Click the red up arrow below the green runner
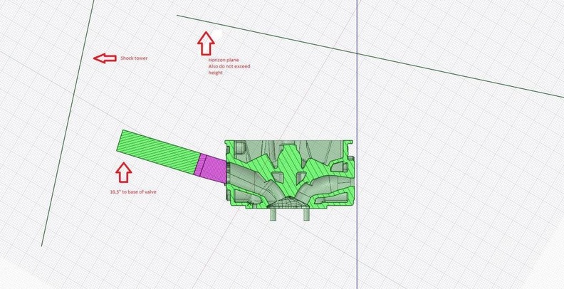Screen dimensions: 564x289 pos(123,172)
